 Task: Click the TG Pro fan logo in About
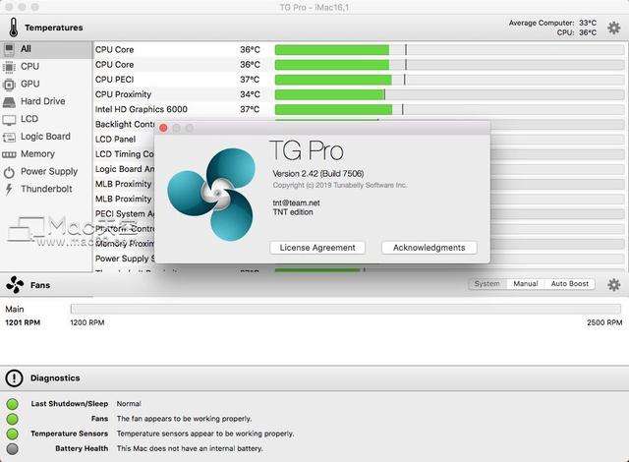[211, 195]
